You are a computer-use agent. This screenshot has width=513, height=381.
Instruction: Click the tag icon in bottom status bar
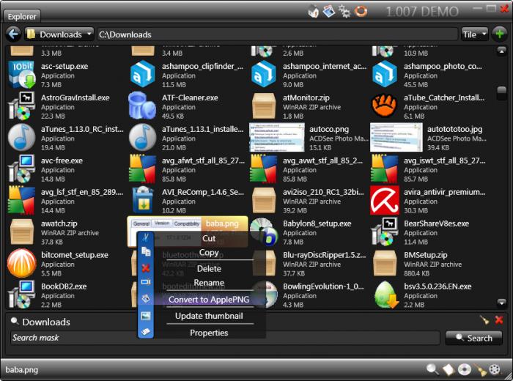click(x=449, y=369)
